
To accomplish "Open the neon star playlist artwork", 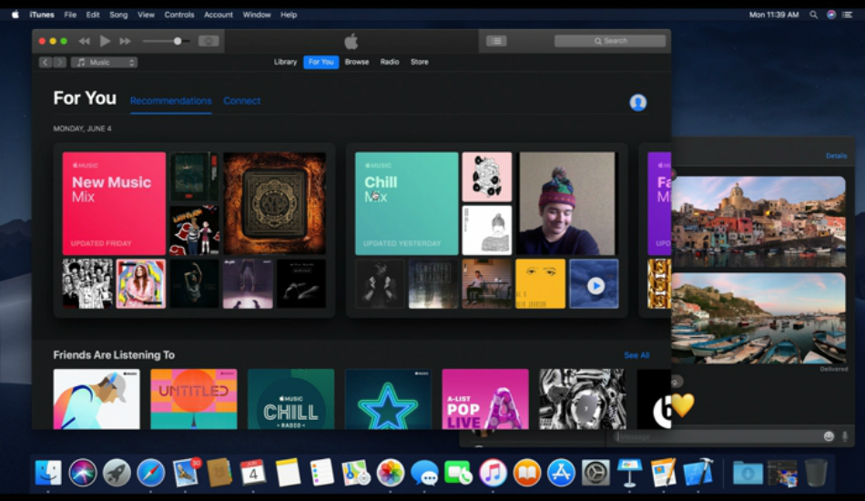I will point(388,399).
